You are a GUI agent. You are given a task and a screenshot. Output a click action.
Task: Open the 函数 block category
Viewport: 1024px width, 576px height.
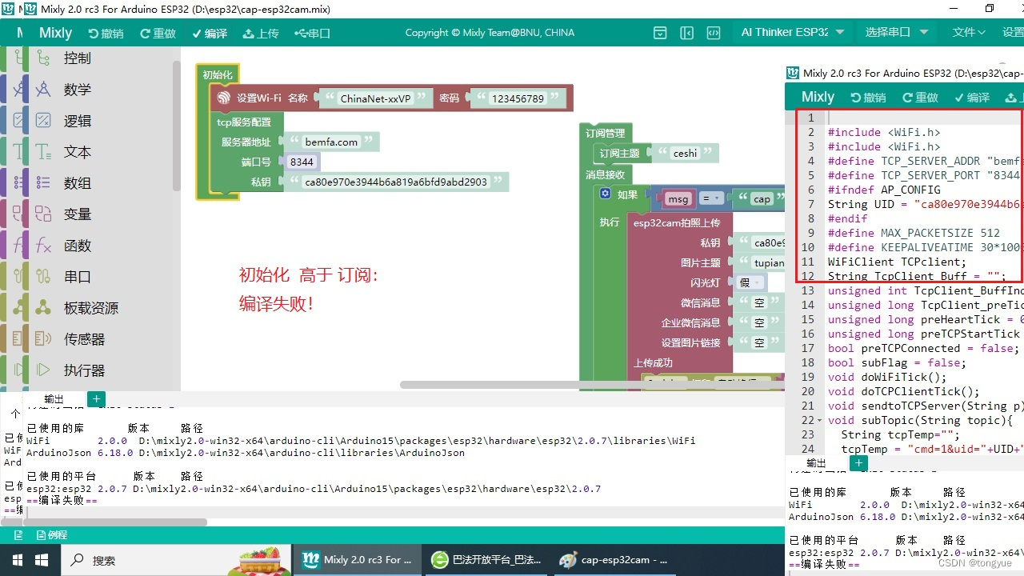77,246
